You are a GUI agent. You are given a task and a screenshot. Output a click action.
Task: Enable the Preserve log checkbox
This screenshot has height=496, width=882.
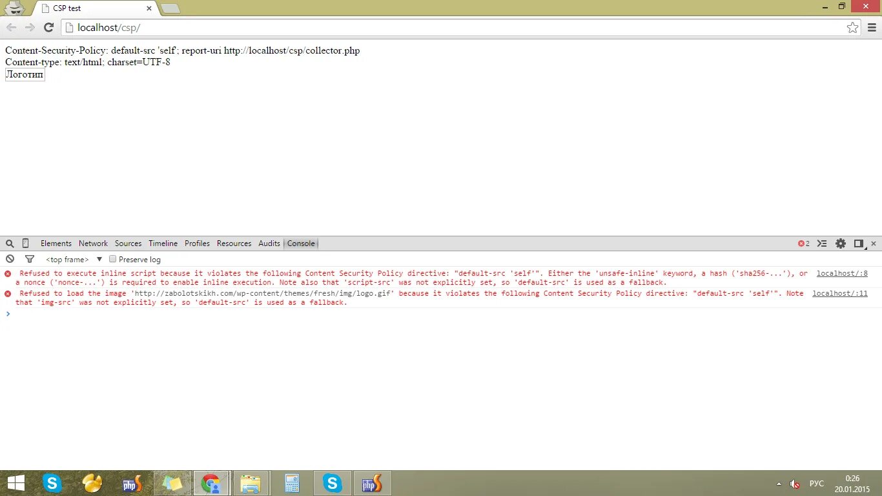tap(112, 259)
